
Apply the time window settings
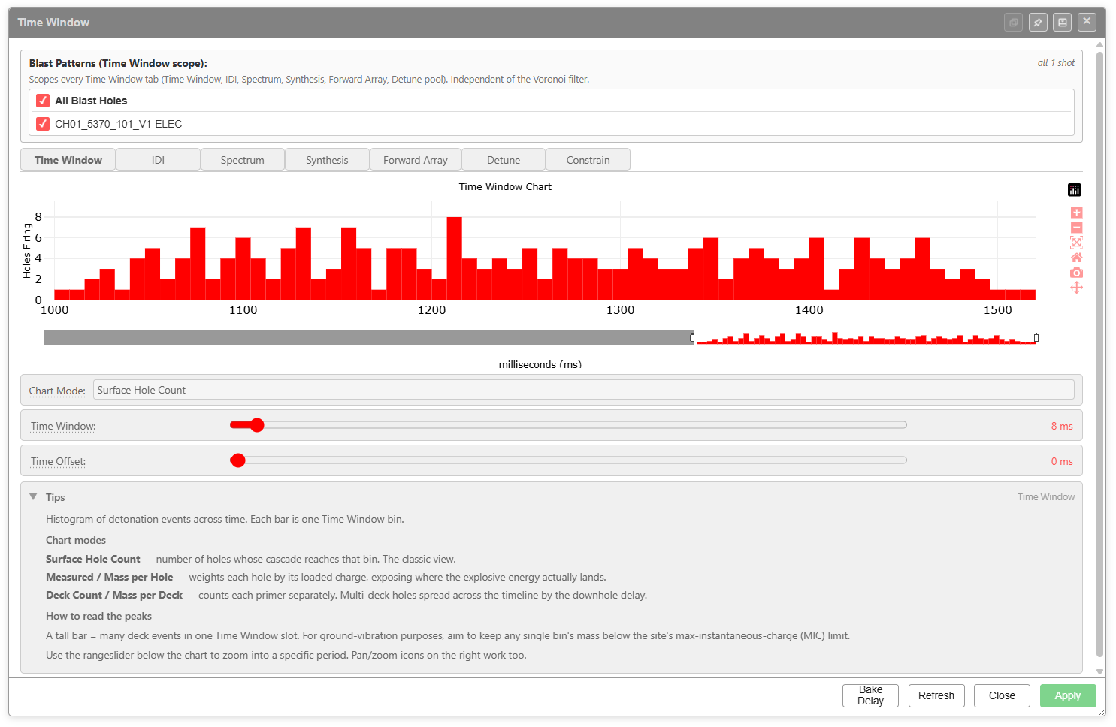pos(1068,695)
